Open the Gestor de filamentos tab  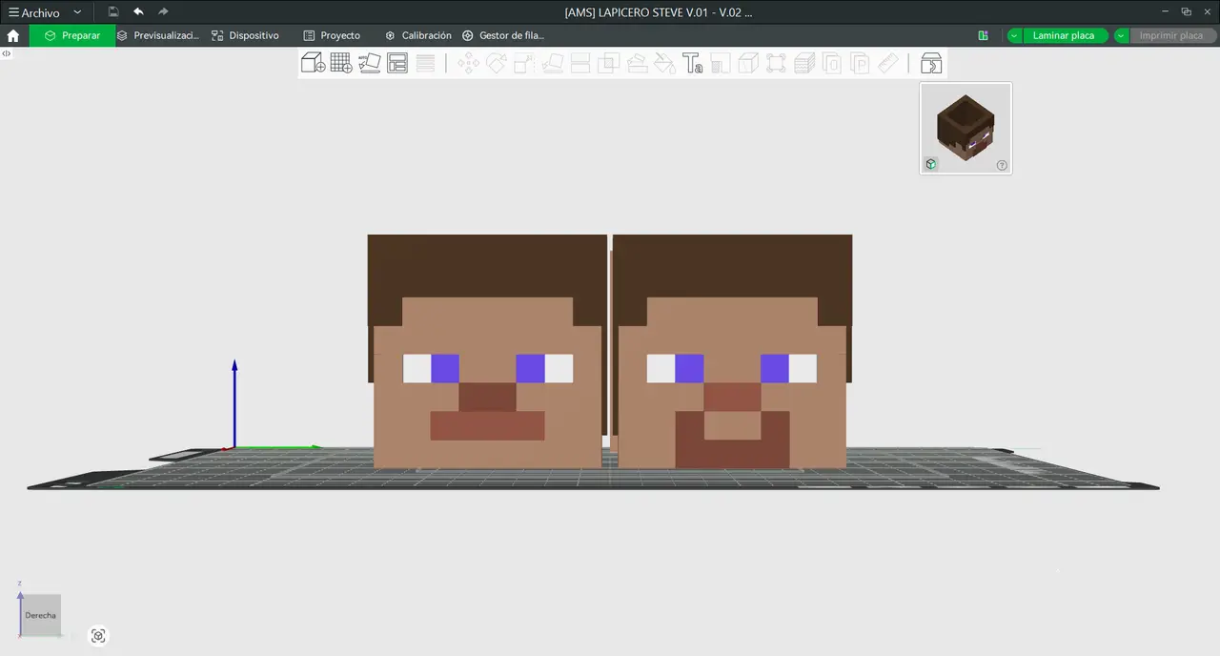tap(503, 35)
